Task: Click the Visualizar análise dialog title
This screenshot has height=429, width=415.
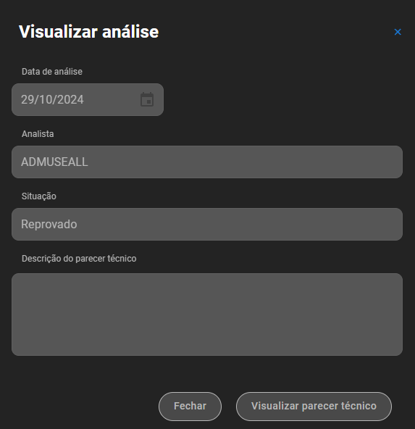Action: 89,32
